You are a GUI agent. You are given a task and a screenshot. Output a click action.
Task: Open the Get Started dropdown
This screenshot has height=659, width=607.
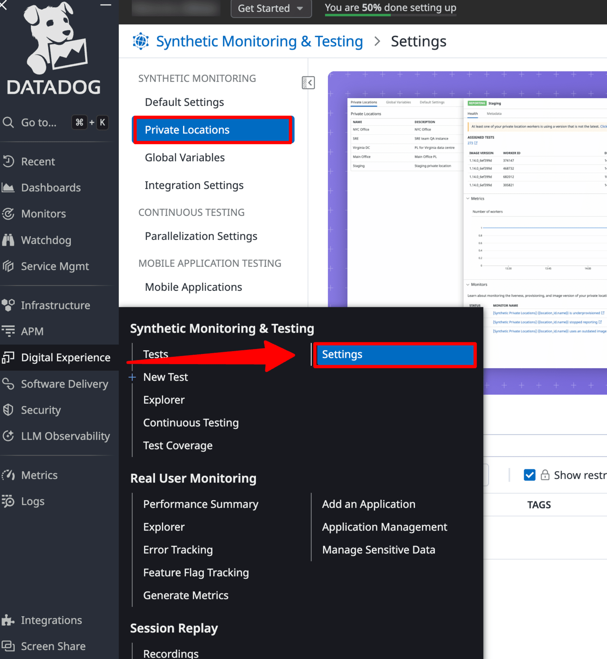pos(271,8)
